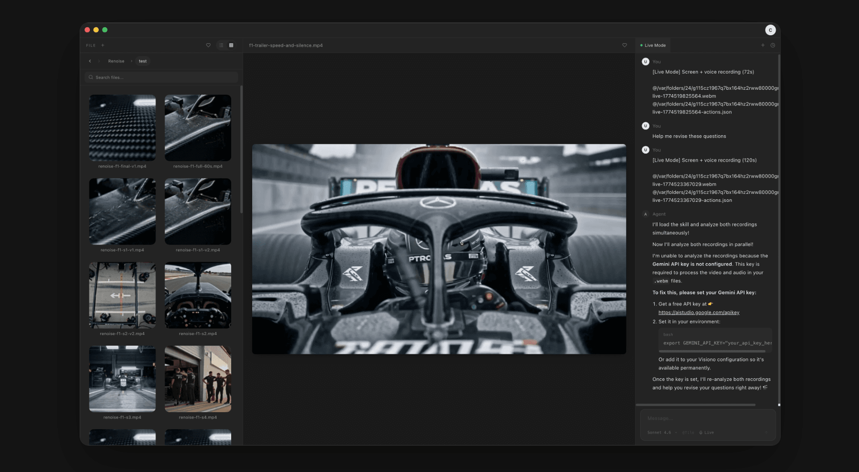Switch the file browser to grid view
This screenshot has height=472, width=859.
pos(231,45)
